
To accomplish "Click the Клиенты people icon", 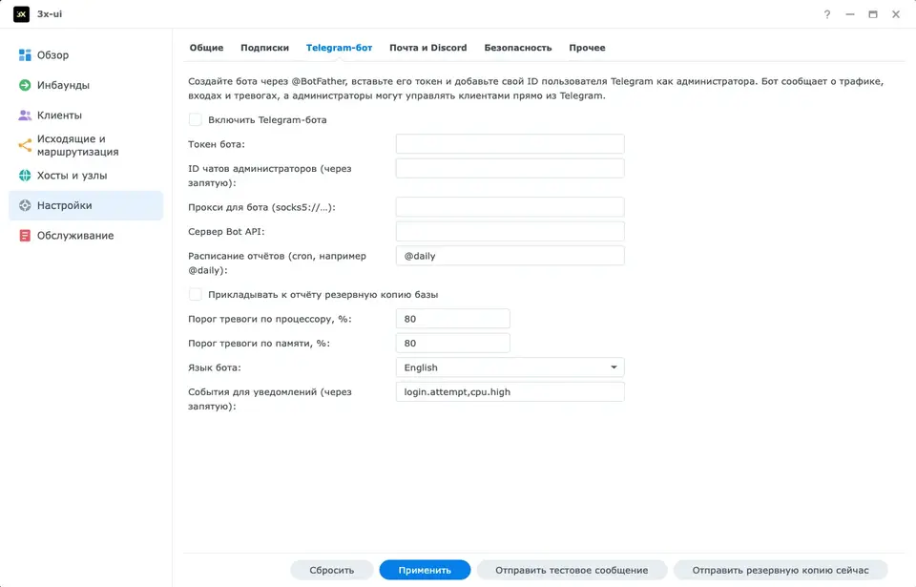I will point(25,115).
